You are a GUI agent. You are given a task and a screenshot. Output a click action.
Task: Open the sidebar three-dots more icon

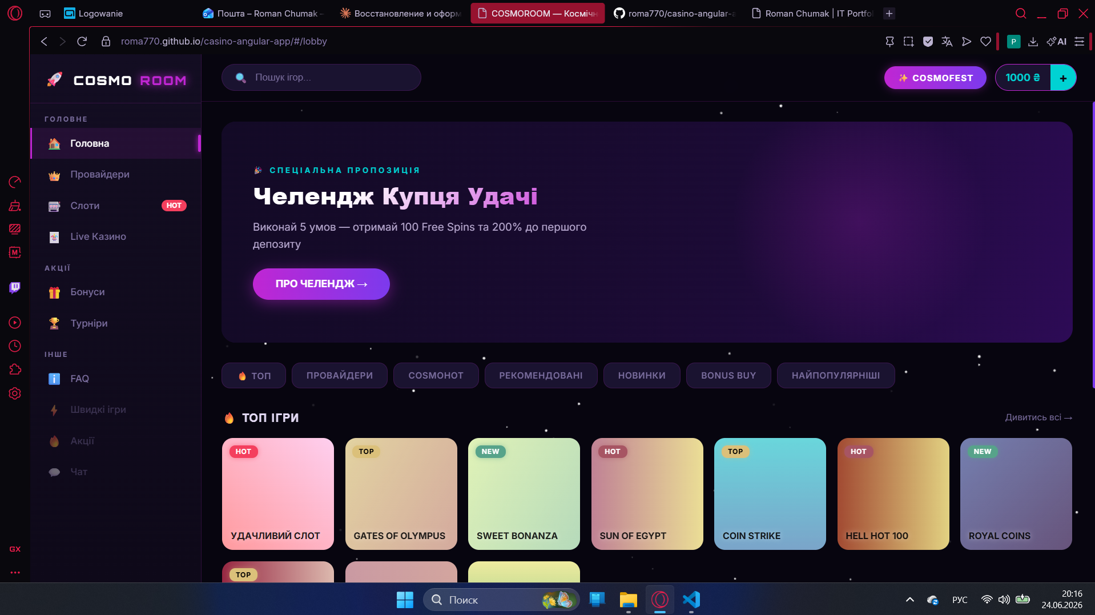pos(15,572)
